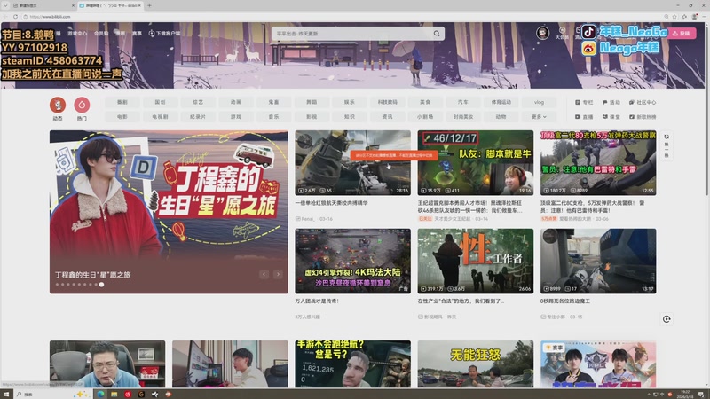The image size is (710, 399).
Task: Click the 换一换 refresh recommendations button
Action: pyautogui.click(x=667, y=145)
